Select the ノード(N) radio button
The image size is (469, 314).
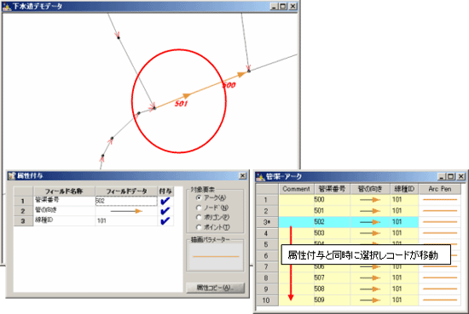pos(199,208)
